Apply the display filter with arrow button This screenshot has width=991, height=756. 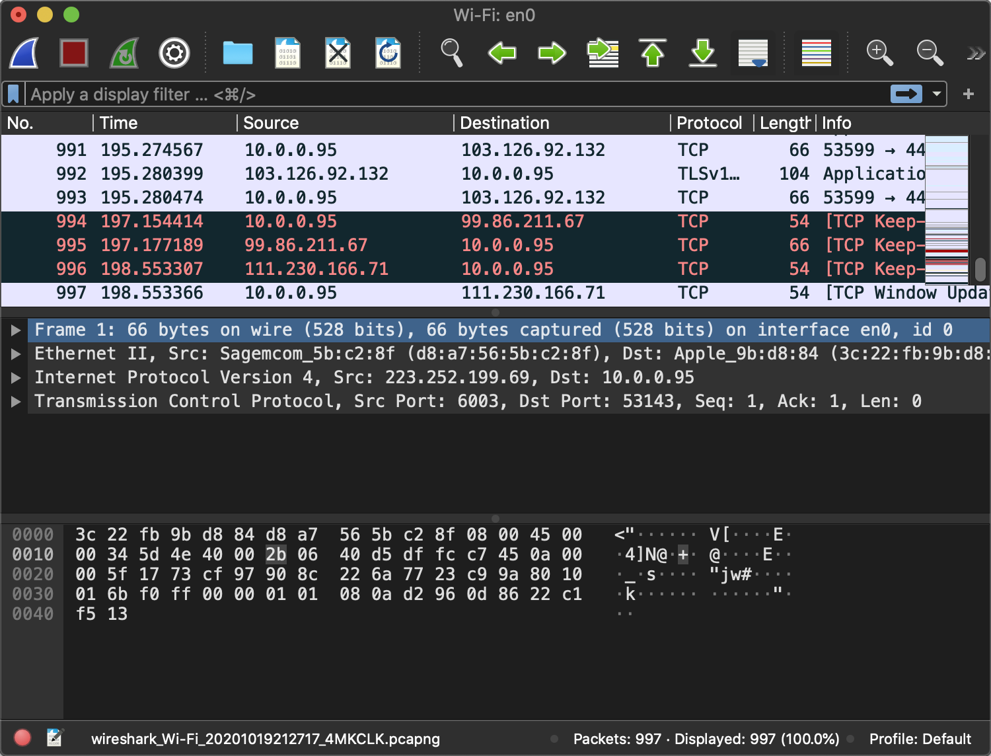(x=906, y=94)
